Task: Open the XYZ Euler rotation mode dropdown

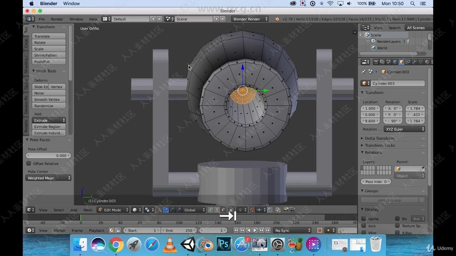Action: pos(404,129)
